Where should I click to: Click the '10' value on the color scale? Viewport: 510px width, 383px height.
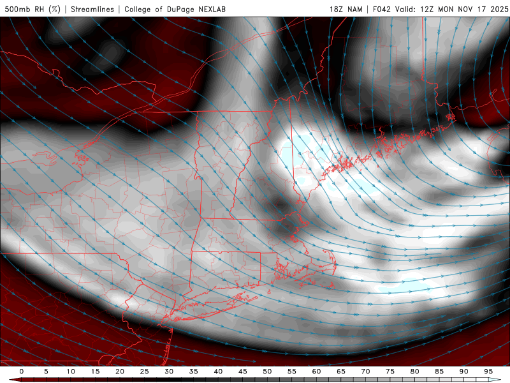[71, 372]
